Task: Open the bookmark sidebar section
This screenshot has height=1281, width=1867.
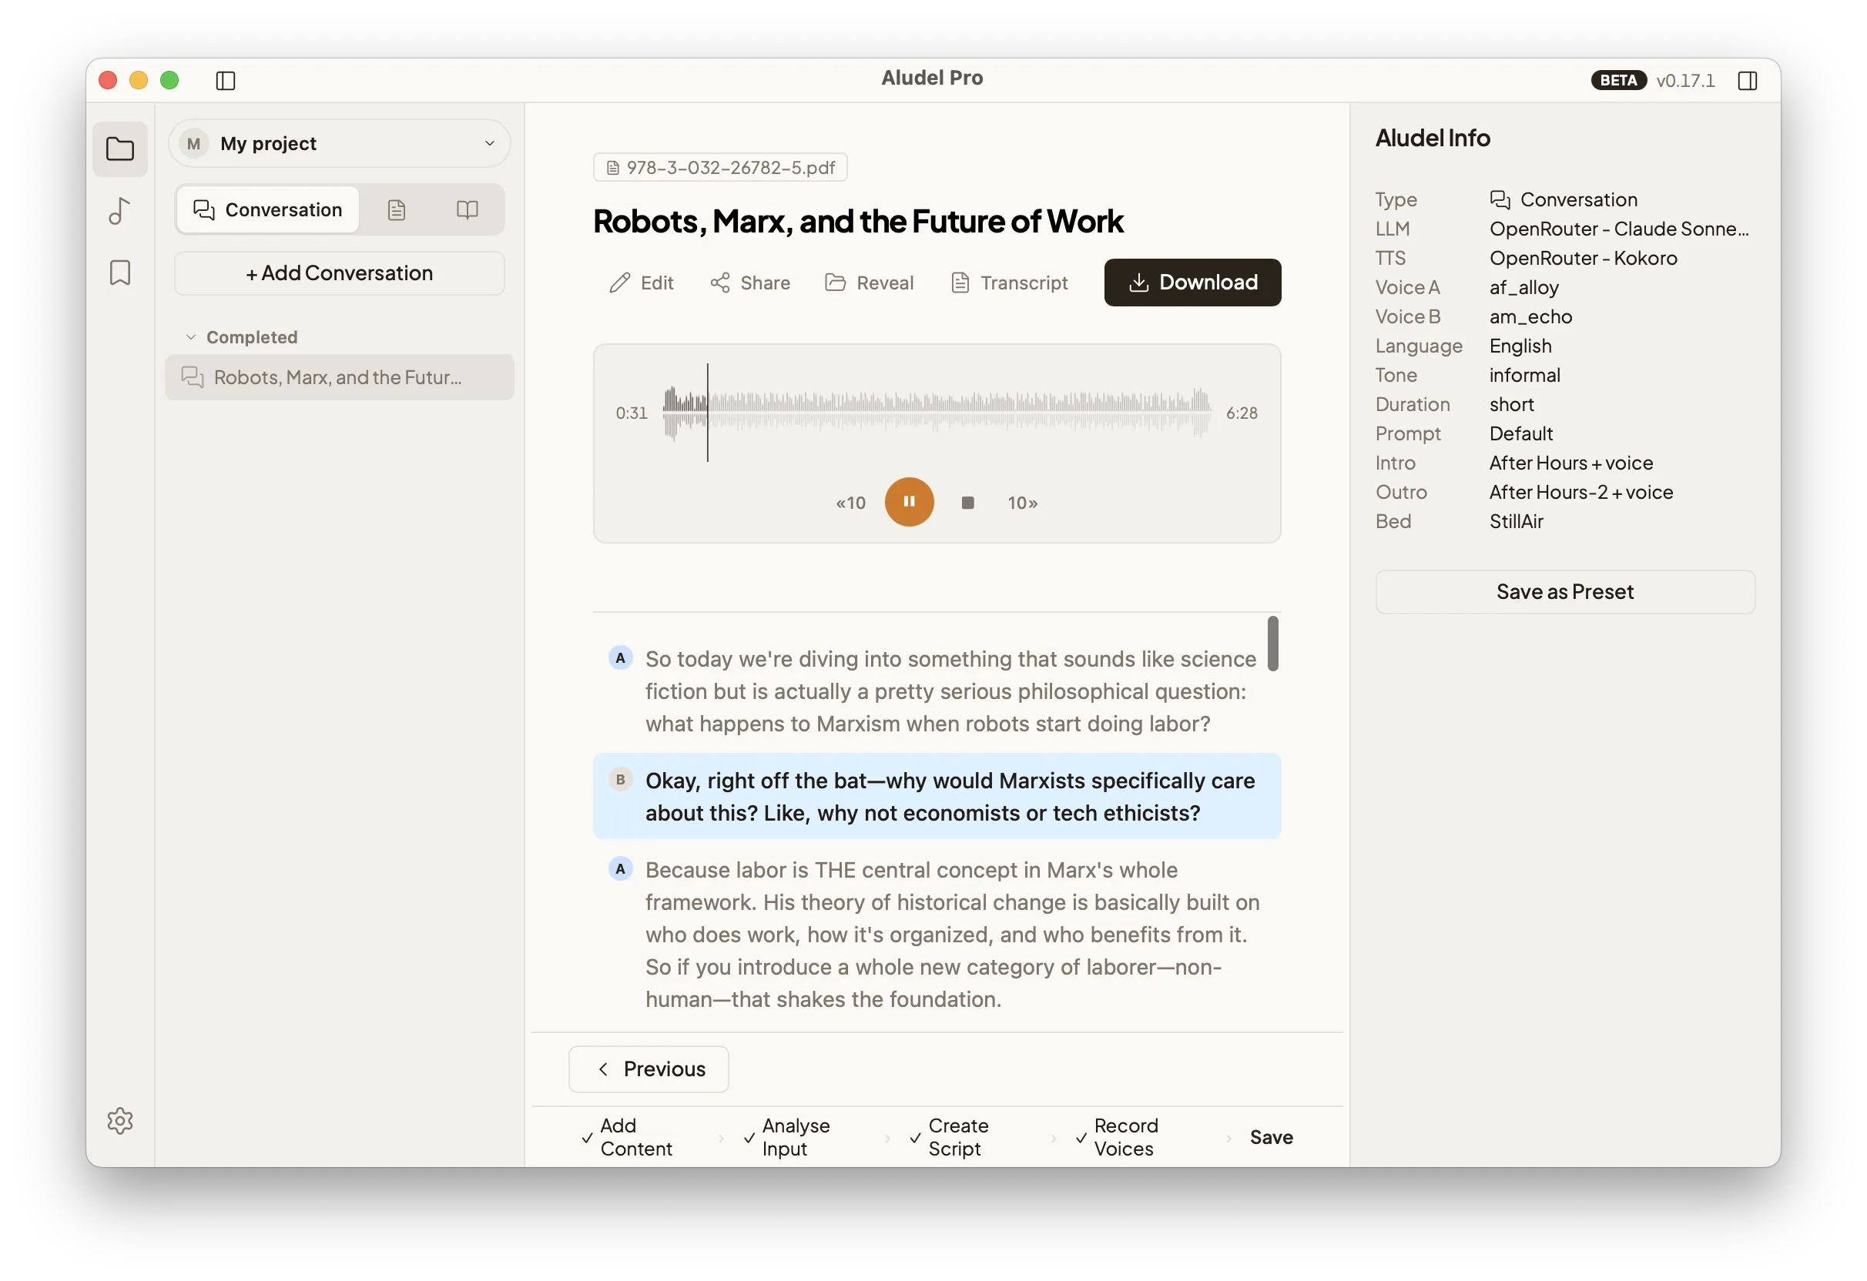Action: (x=119, y=273)
